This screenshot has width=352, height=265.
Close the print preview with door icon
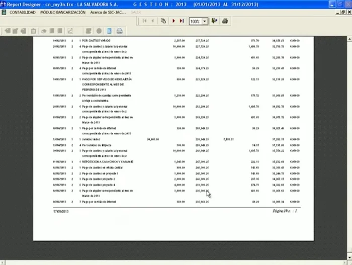(x=215, y=21)
